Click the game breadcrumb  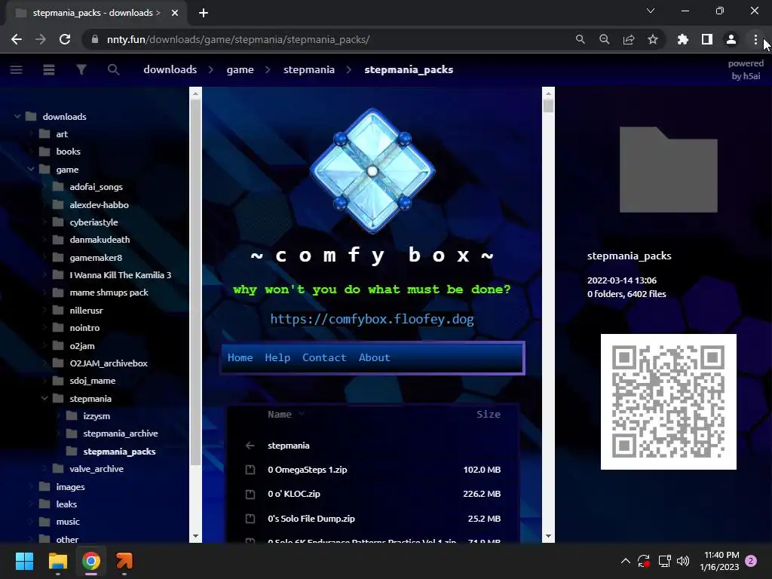pos(240,69)
